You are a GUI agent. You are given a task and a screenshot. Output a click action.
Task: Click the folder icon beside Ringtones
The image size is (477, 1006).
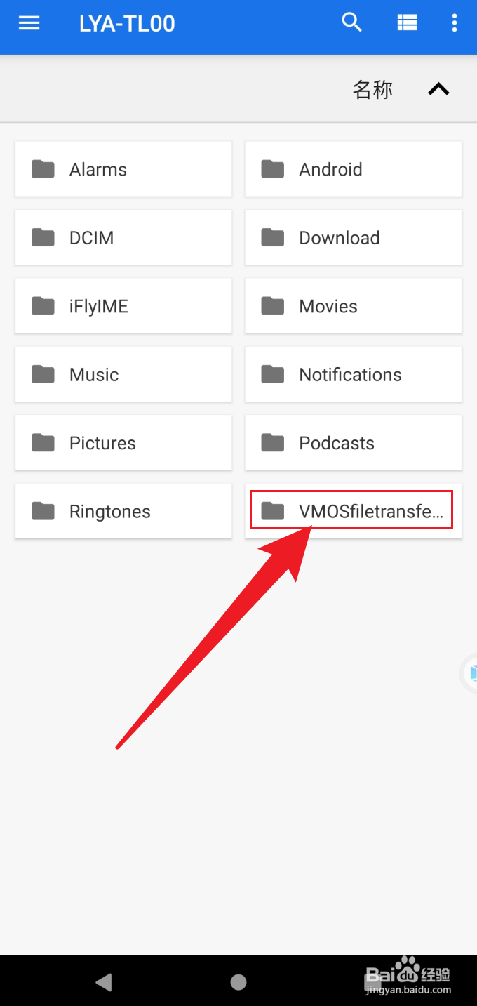[43, 511]
